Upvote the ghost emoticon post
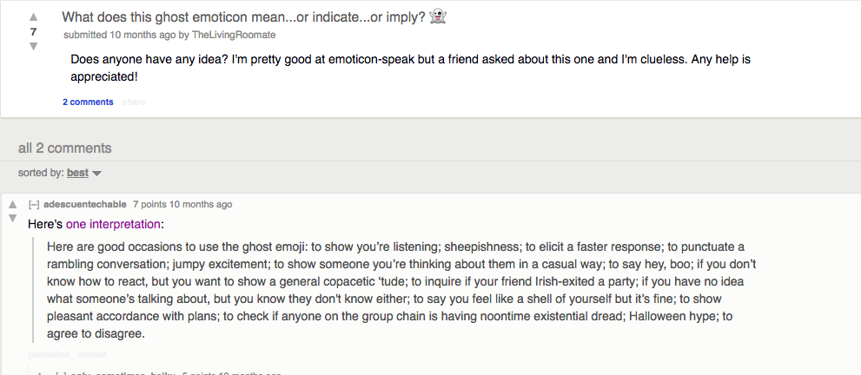Screen dimensions: 861x375 pyautogui.click(x=34, y=16)
